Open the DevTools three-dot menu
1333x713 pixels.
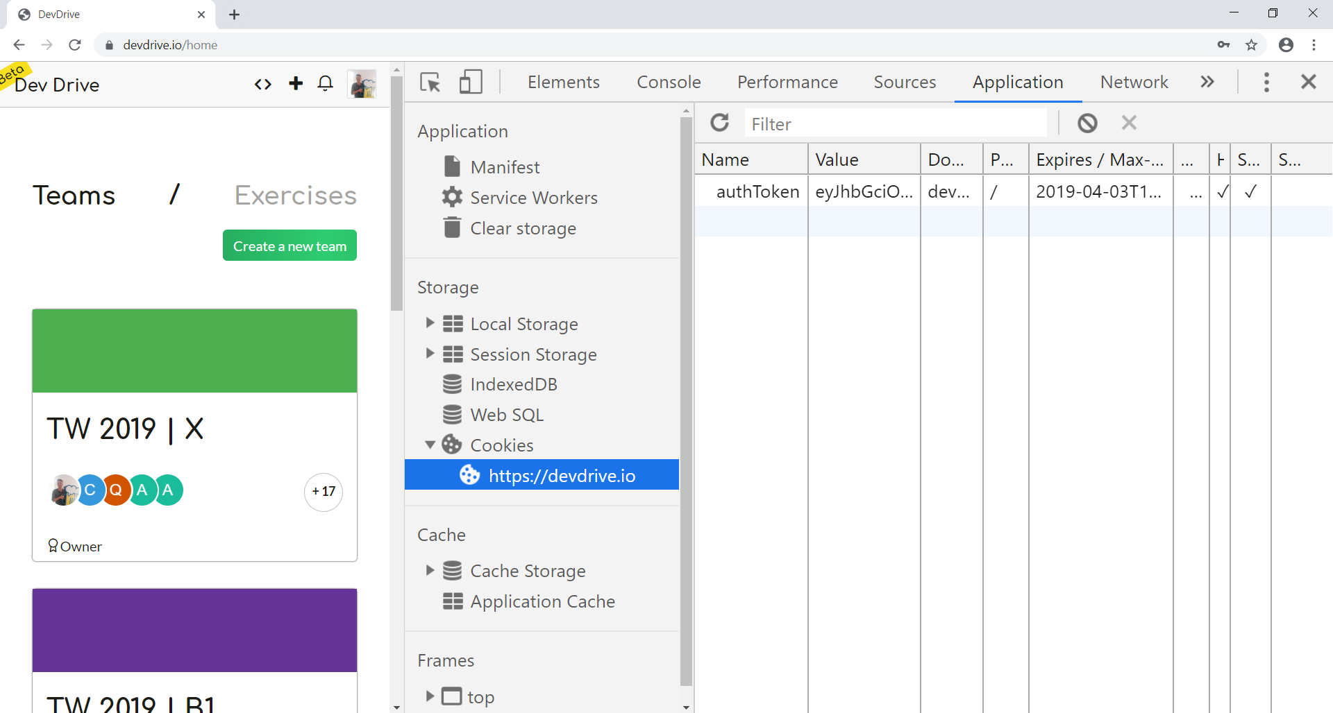(x=1266, y=83)
